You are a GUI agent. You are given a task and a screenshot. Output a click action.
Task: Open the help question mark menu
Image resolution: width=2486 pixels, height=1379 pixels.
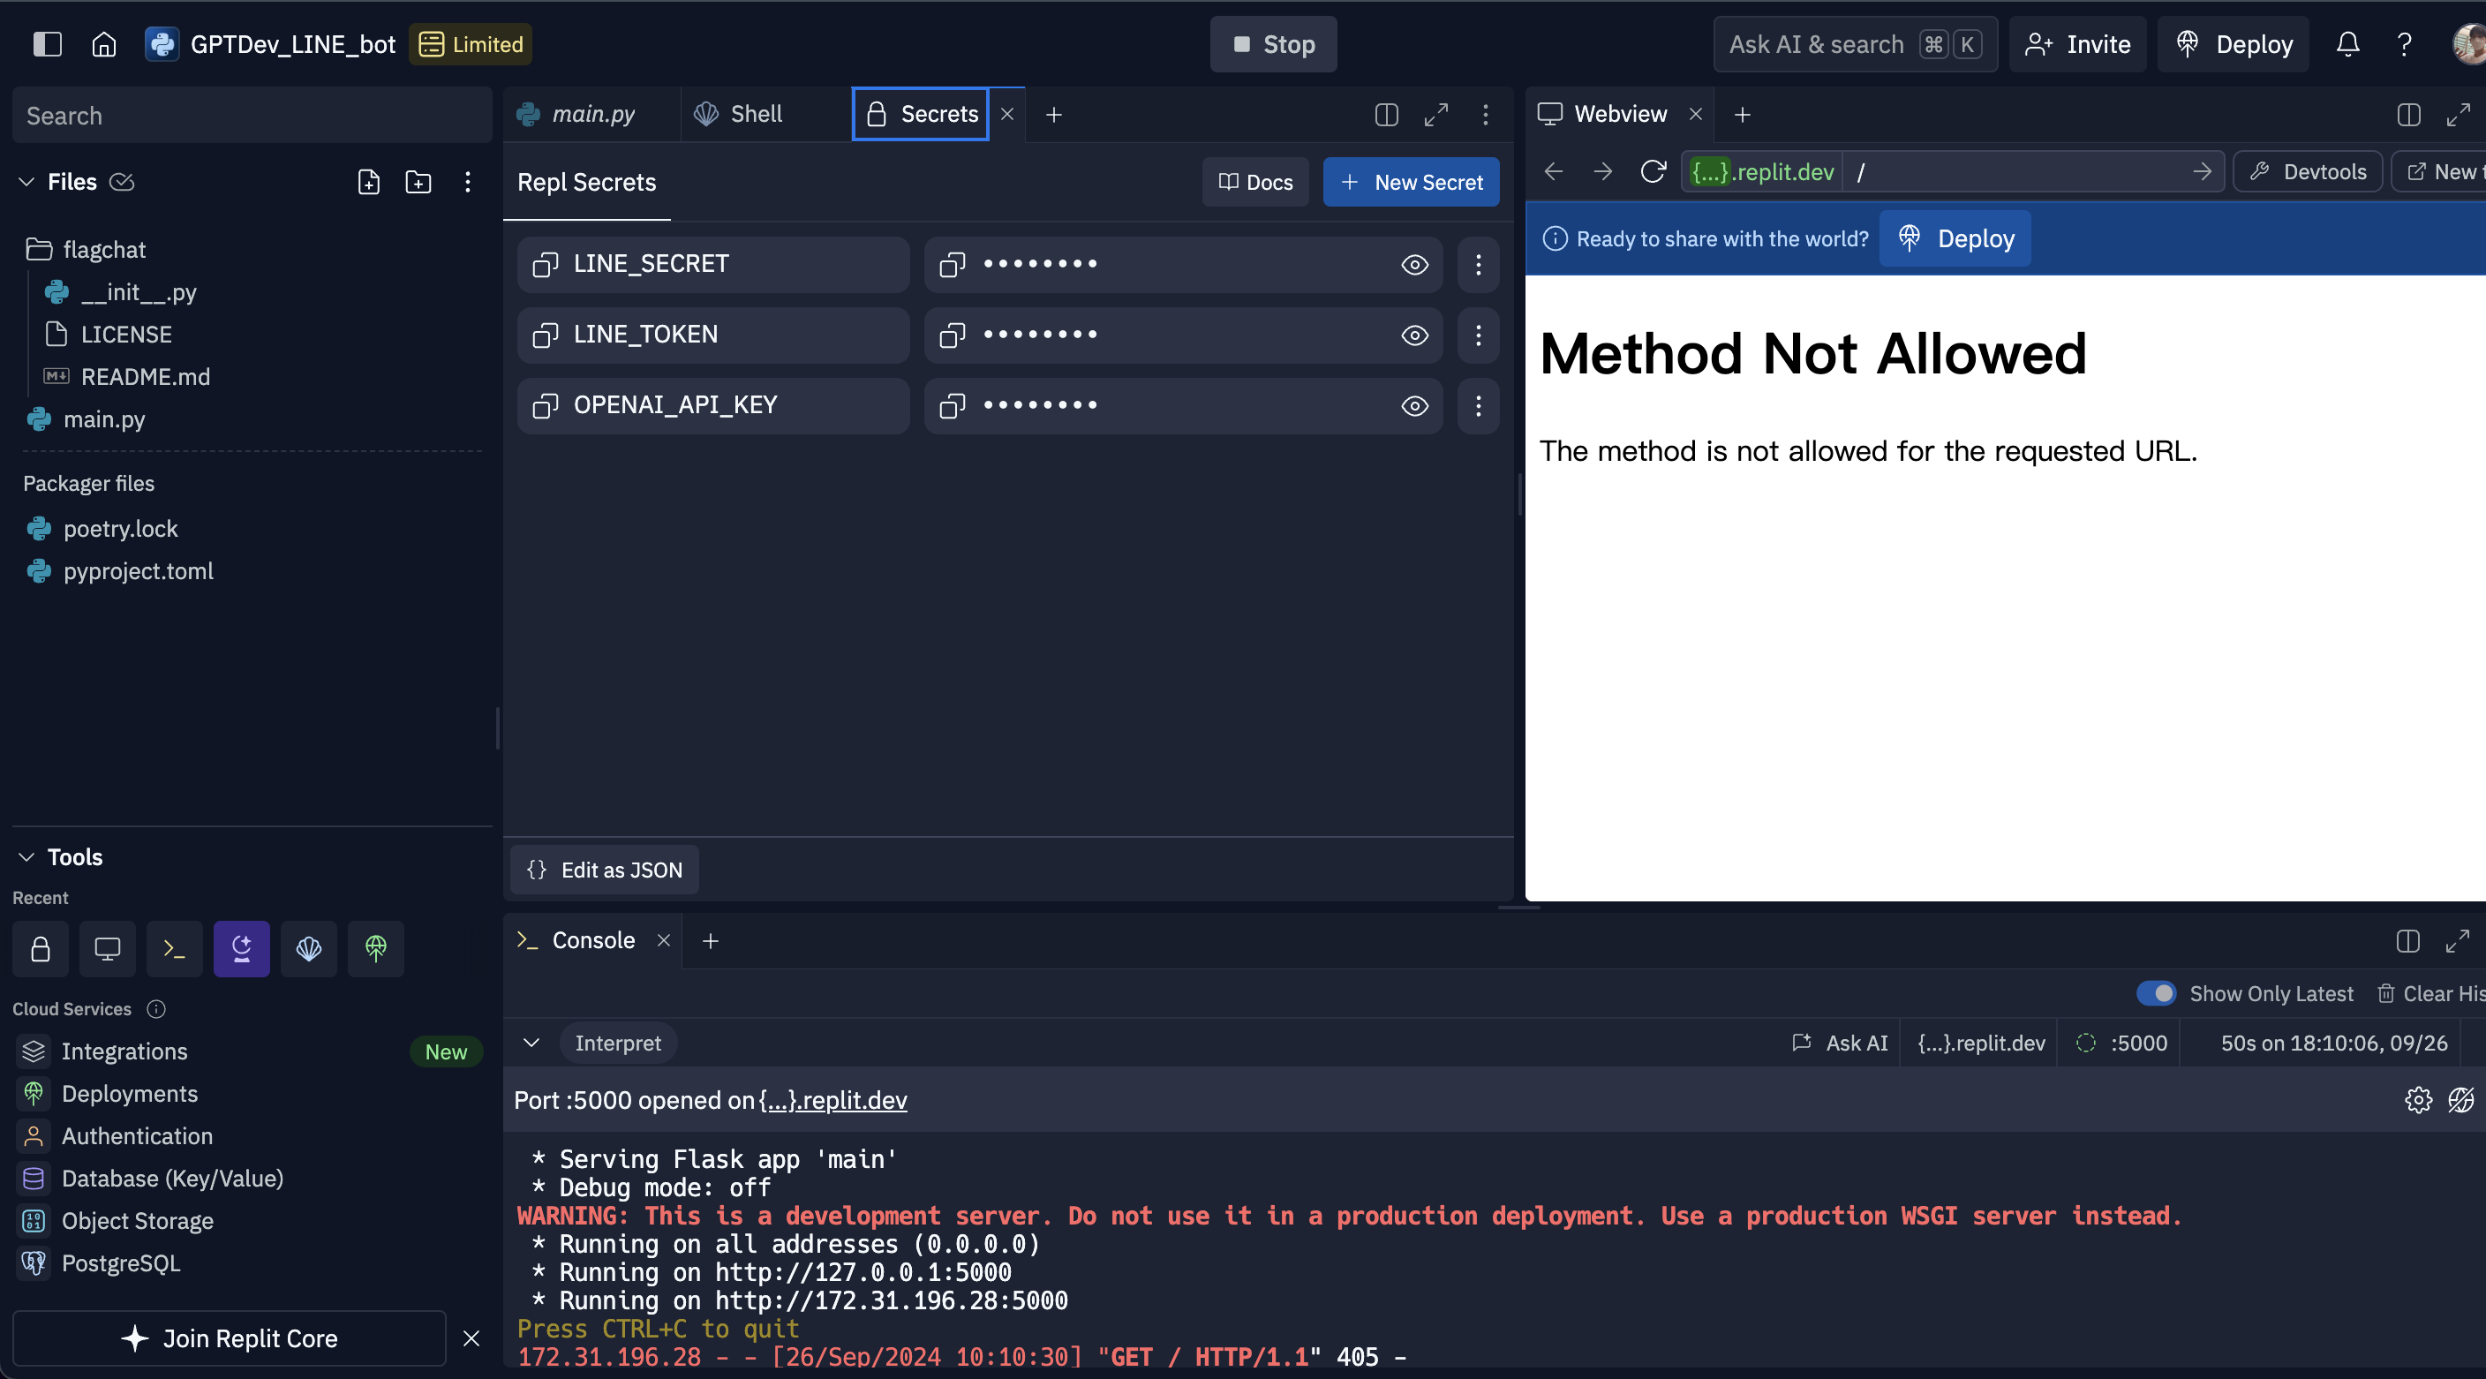2404,44
